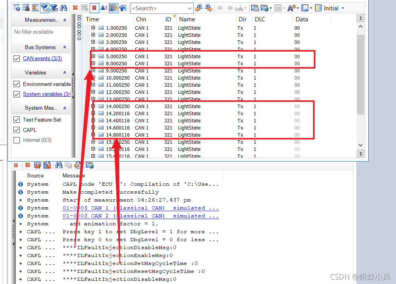This screenshot has height=284, width=396.
Task: Open the System variables link
Action: pos(47,94)
